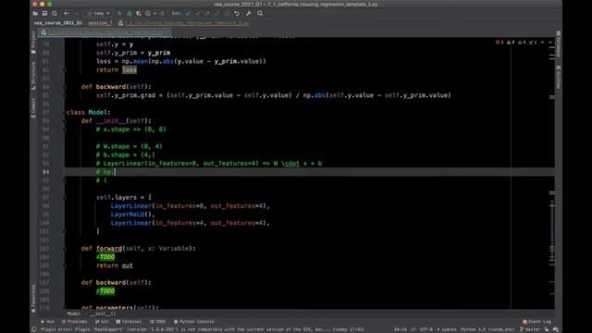Open the Database tool window

point(559,44)
